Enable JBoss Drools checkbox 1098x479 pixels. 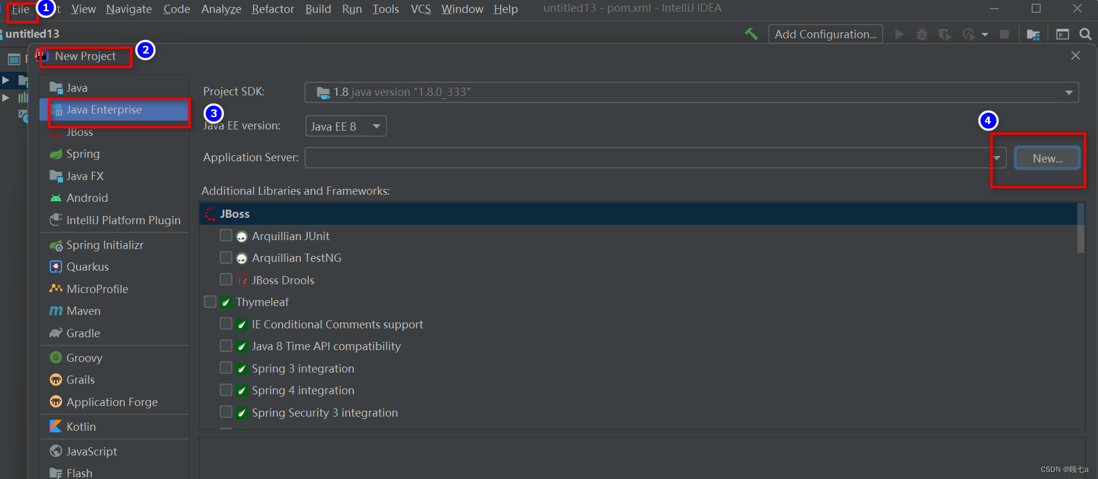(225, 280)
